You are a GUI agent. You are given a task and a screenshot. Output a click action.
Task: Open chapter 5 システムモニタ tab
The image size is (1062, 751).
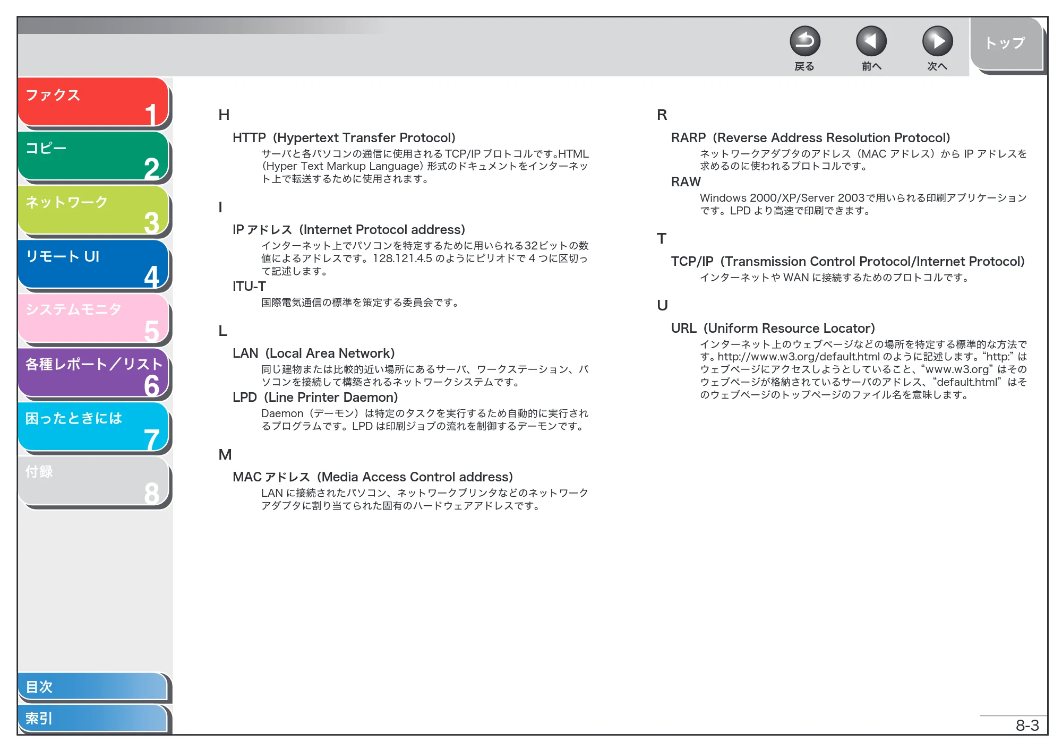point(93,318)
